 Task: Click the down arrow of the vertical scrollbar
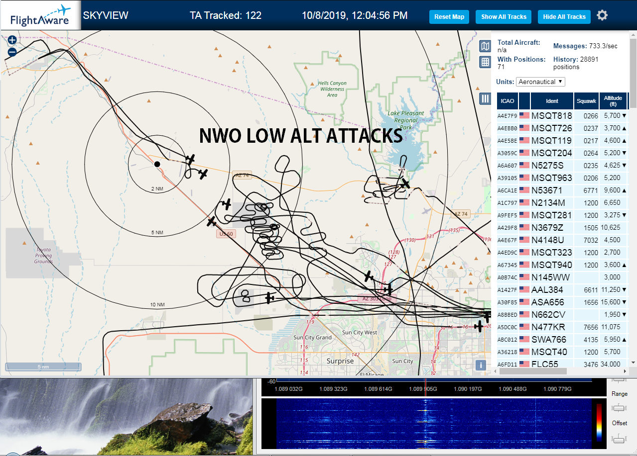click(633, 362)
